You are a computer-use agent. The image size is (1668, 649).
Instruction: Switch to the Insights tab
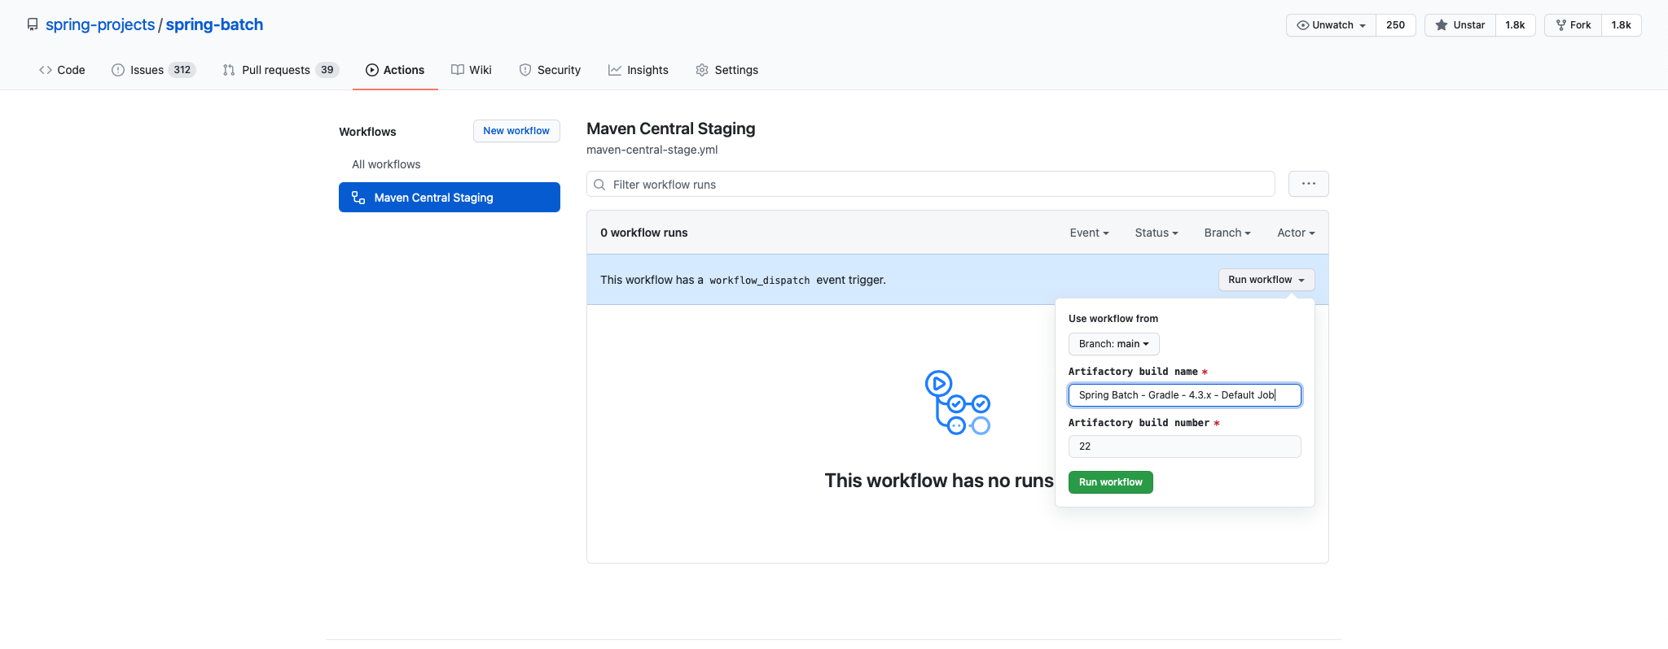639,70
